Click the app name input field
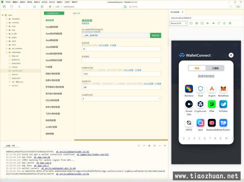 (x=121, y=49)
